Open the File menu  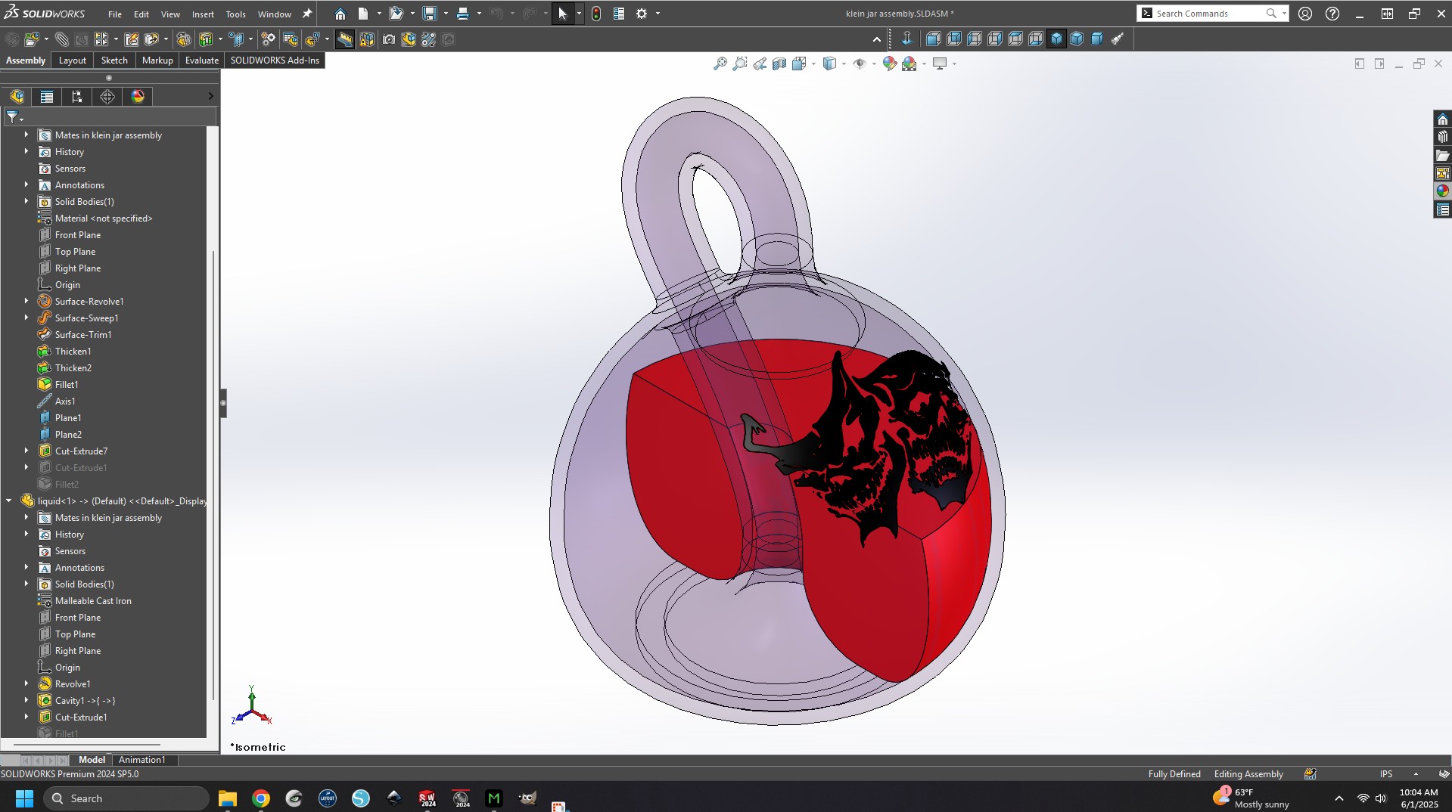114,14
